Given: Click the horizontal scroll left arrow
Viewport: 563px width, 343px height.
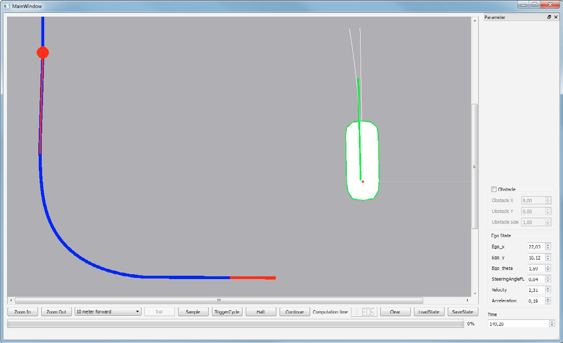Looking at the screenshot, I should click(x=11, y=300).
